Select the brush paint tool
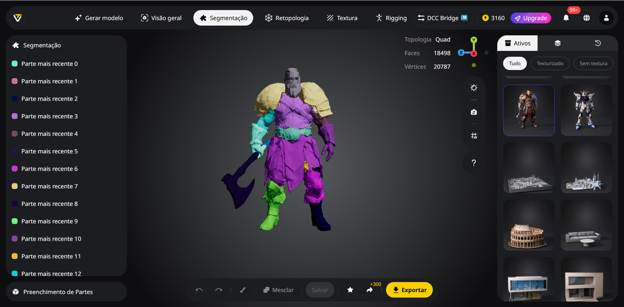Image resolution: width=624 pixels, height=307 pixels. (x=243, y=290)
